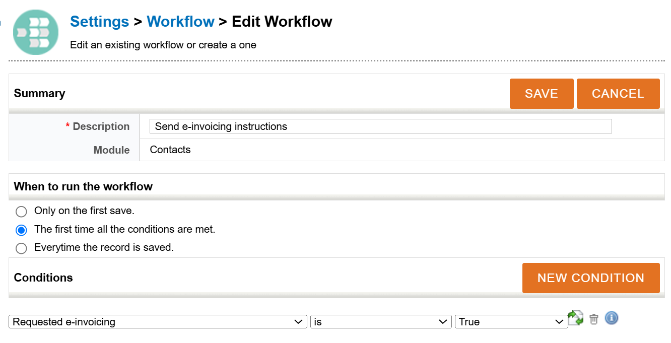Add a new condition
Viewport: 671px width, 343px height.
[x=590, y=278]
